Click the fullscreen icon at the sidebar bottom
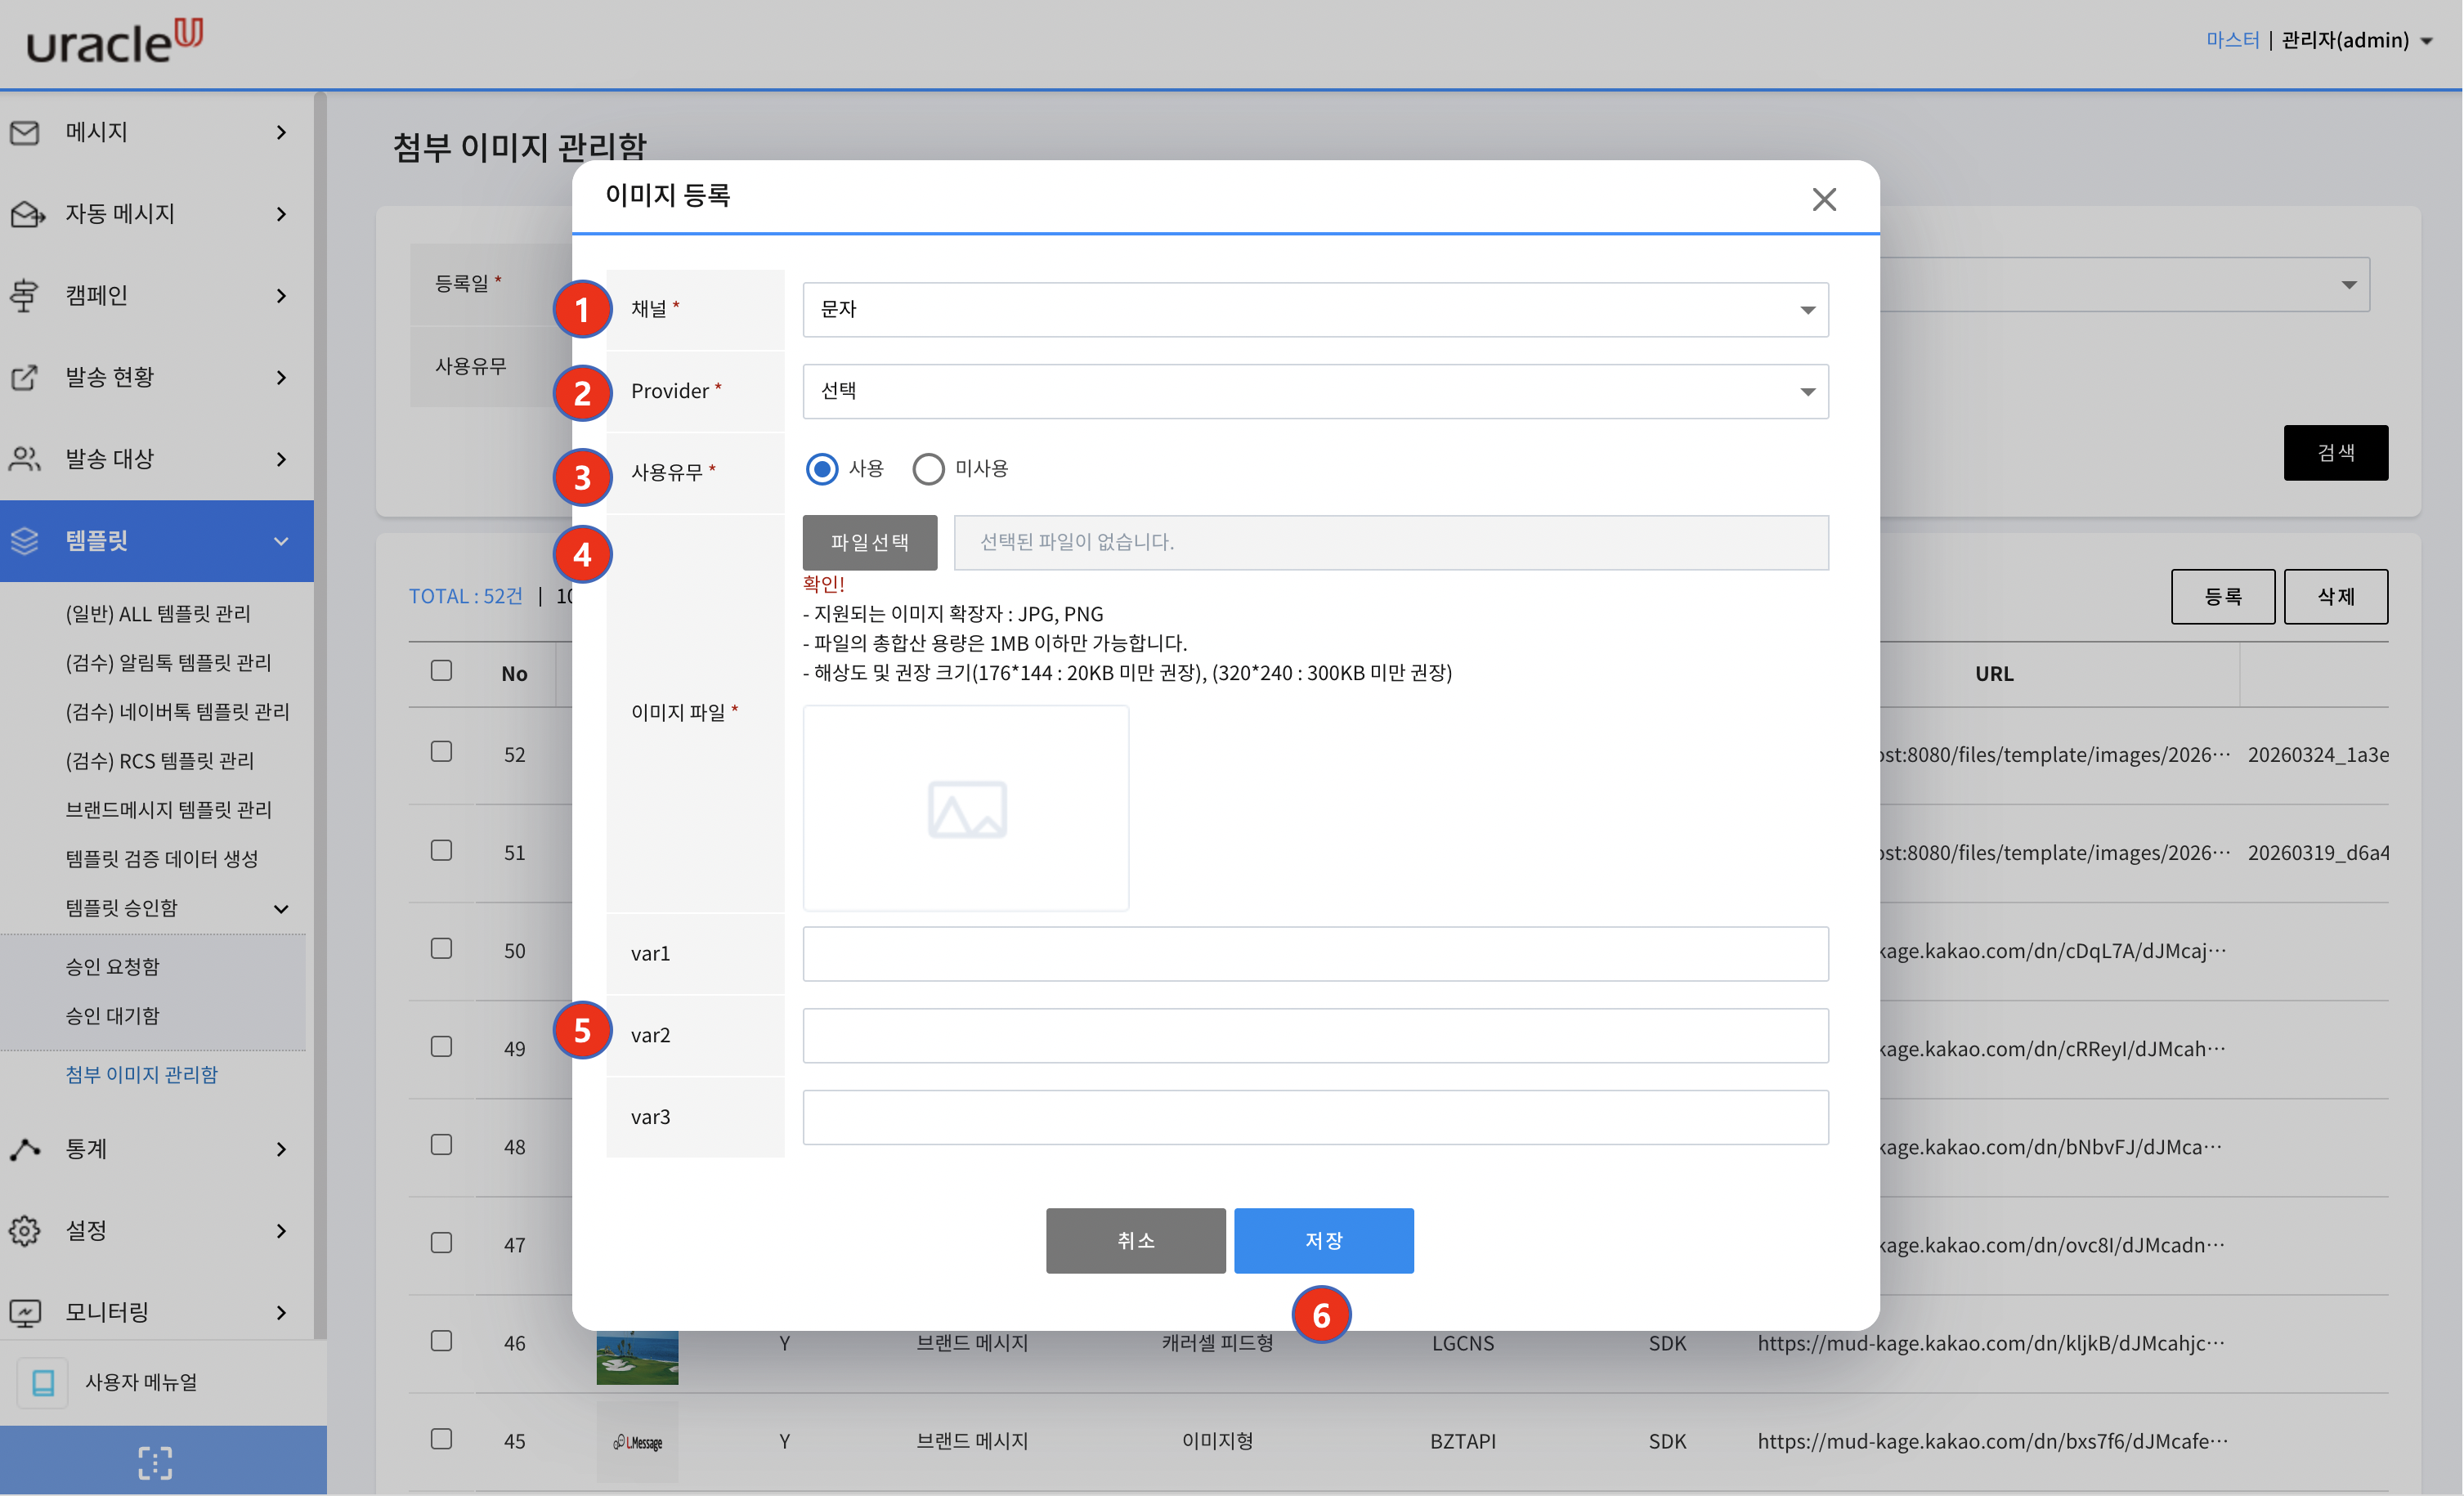Viewport: 2464px width, 1496px height. pyautogui.click(x=155, y=1463)
